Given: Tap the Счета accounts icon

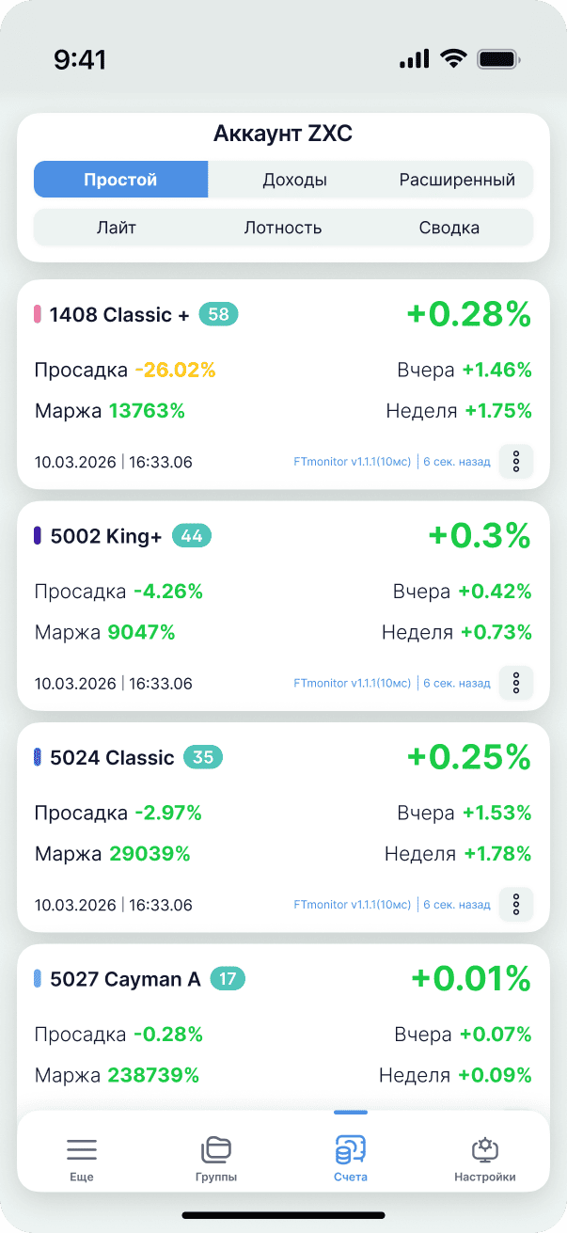Looking at the screenshot, I should (351, 1149).
